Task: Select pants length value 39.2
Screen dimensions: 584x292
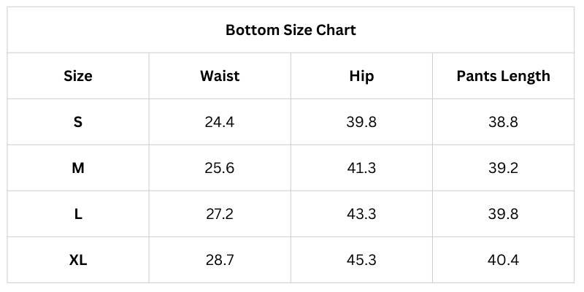Action: 503,168
